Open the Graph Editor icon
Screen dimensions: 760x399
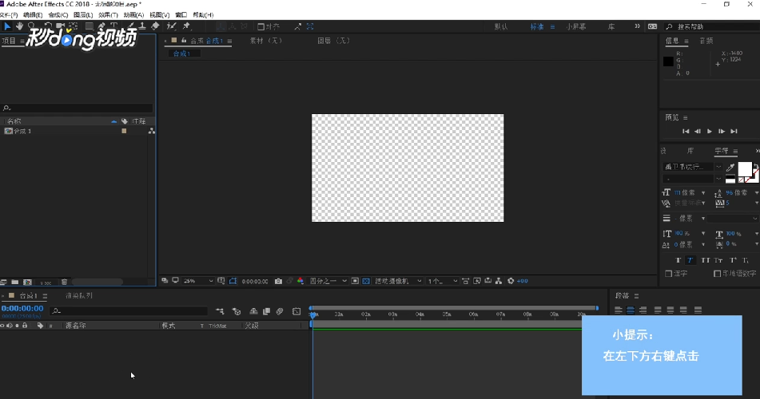click(296, 311)
